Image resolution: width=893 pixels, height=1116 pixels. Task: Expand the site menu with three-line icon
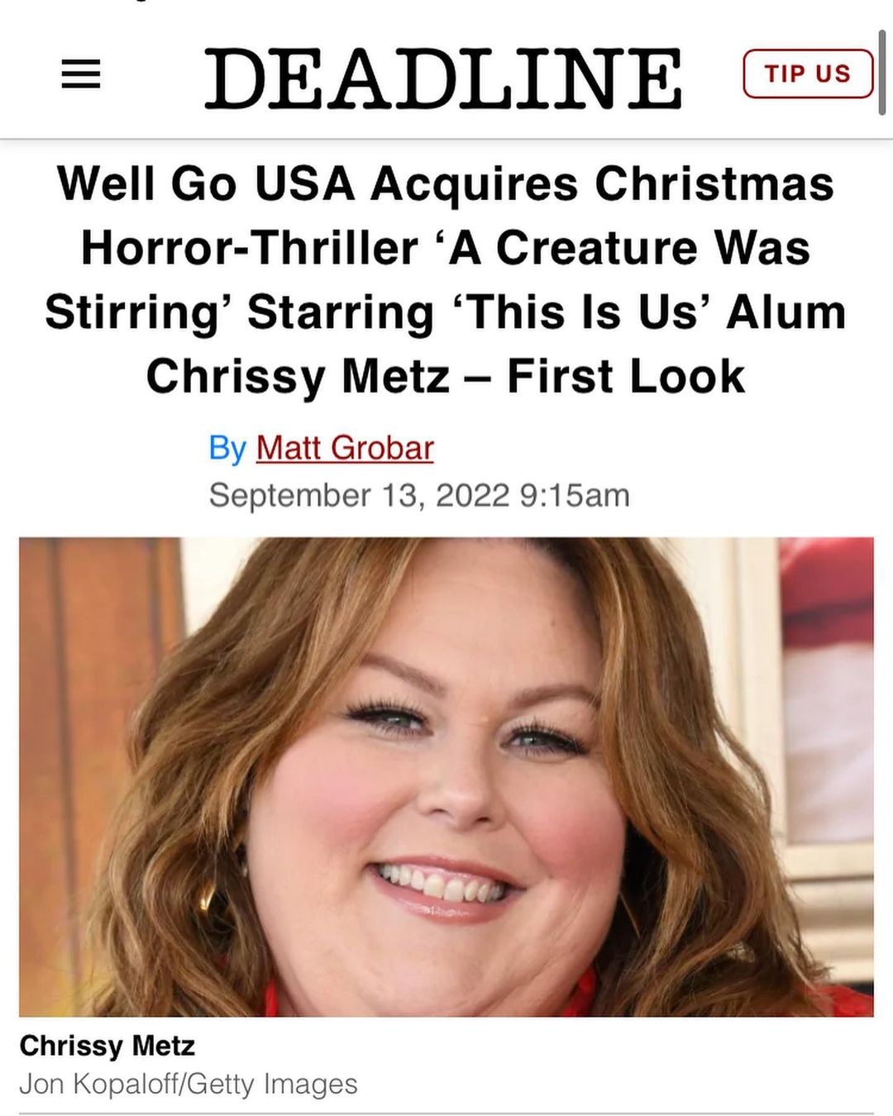point(81,75)
